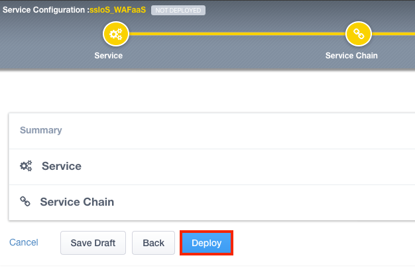This screenshot has height=280, width=415.
Task: Select the ssloS_WAFaaS configuration name
Action: pos(117,11)
